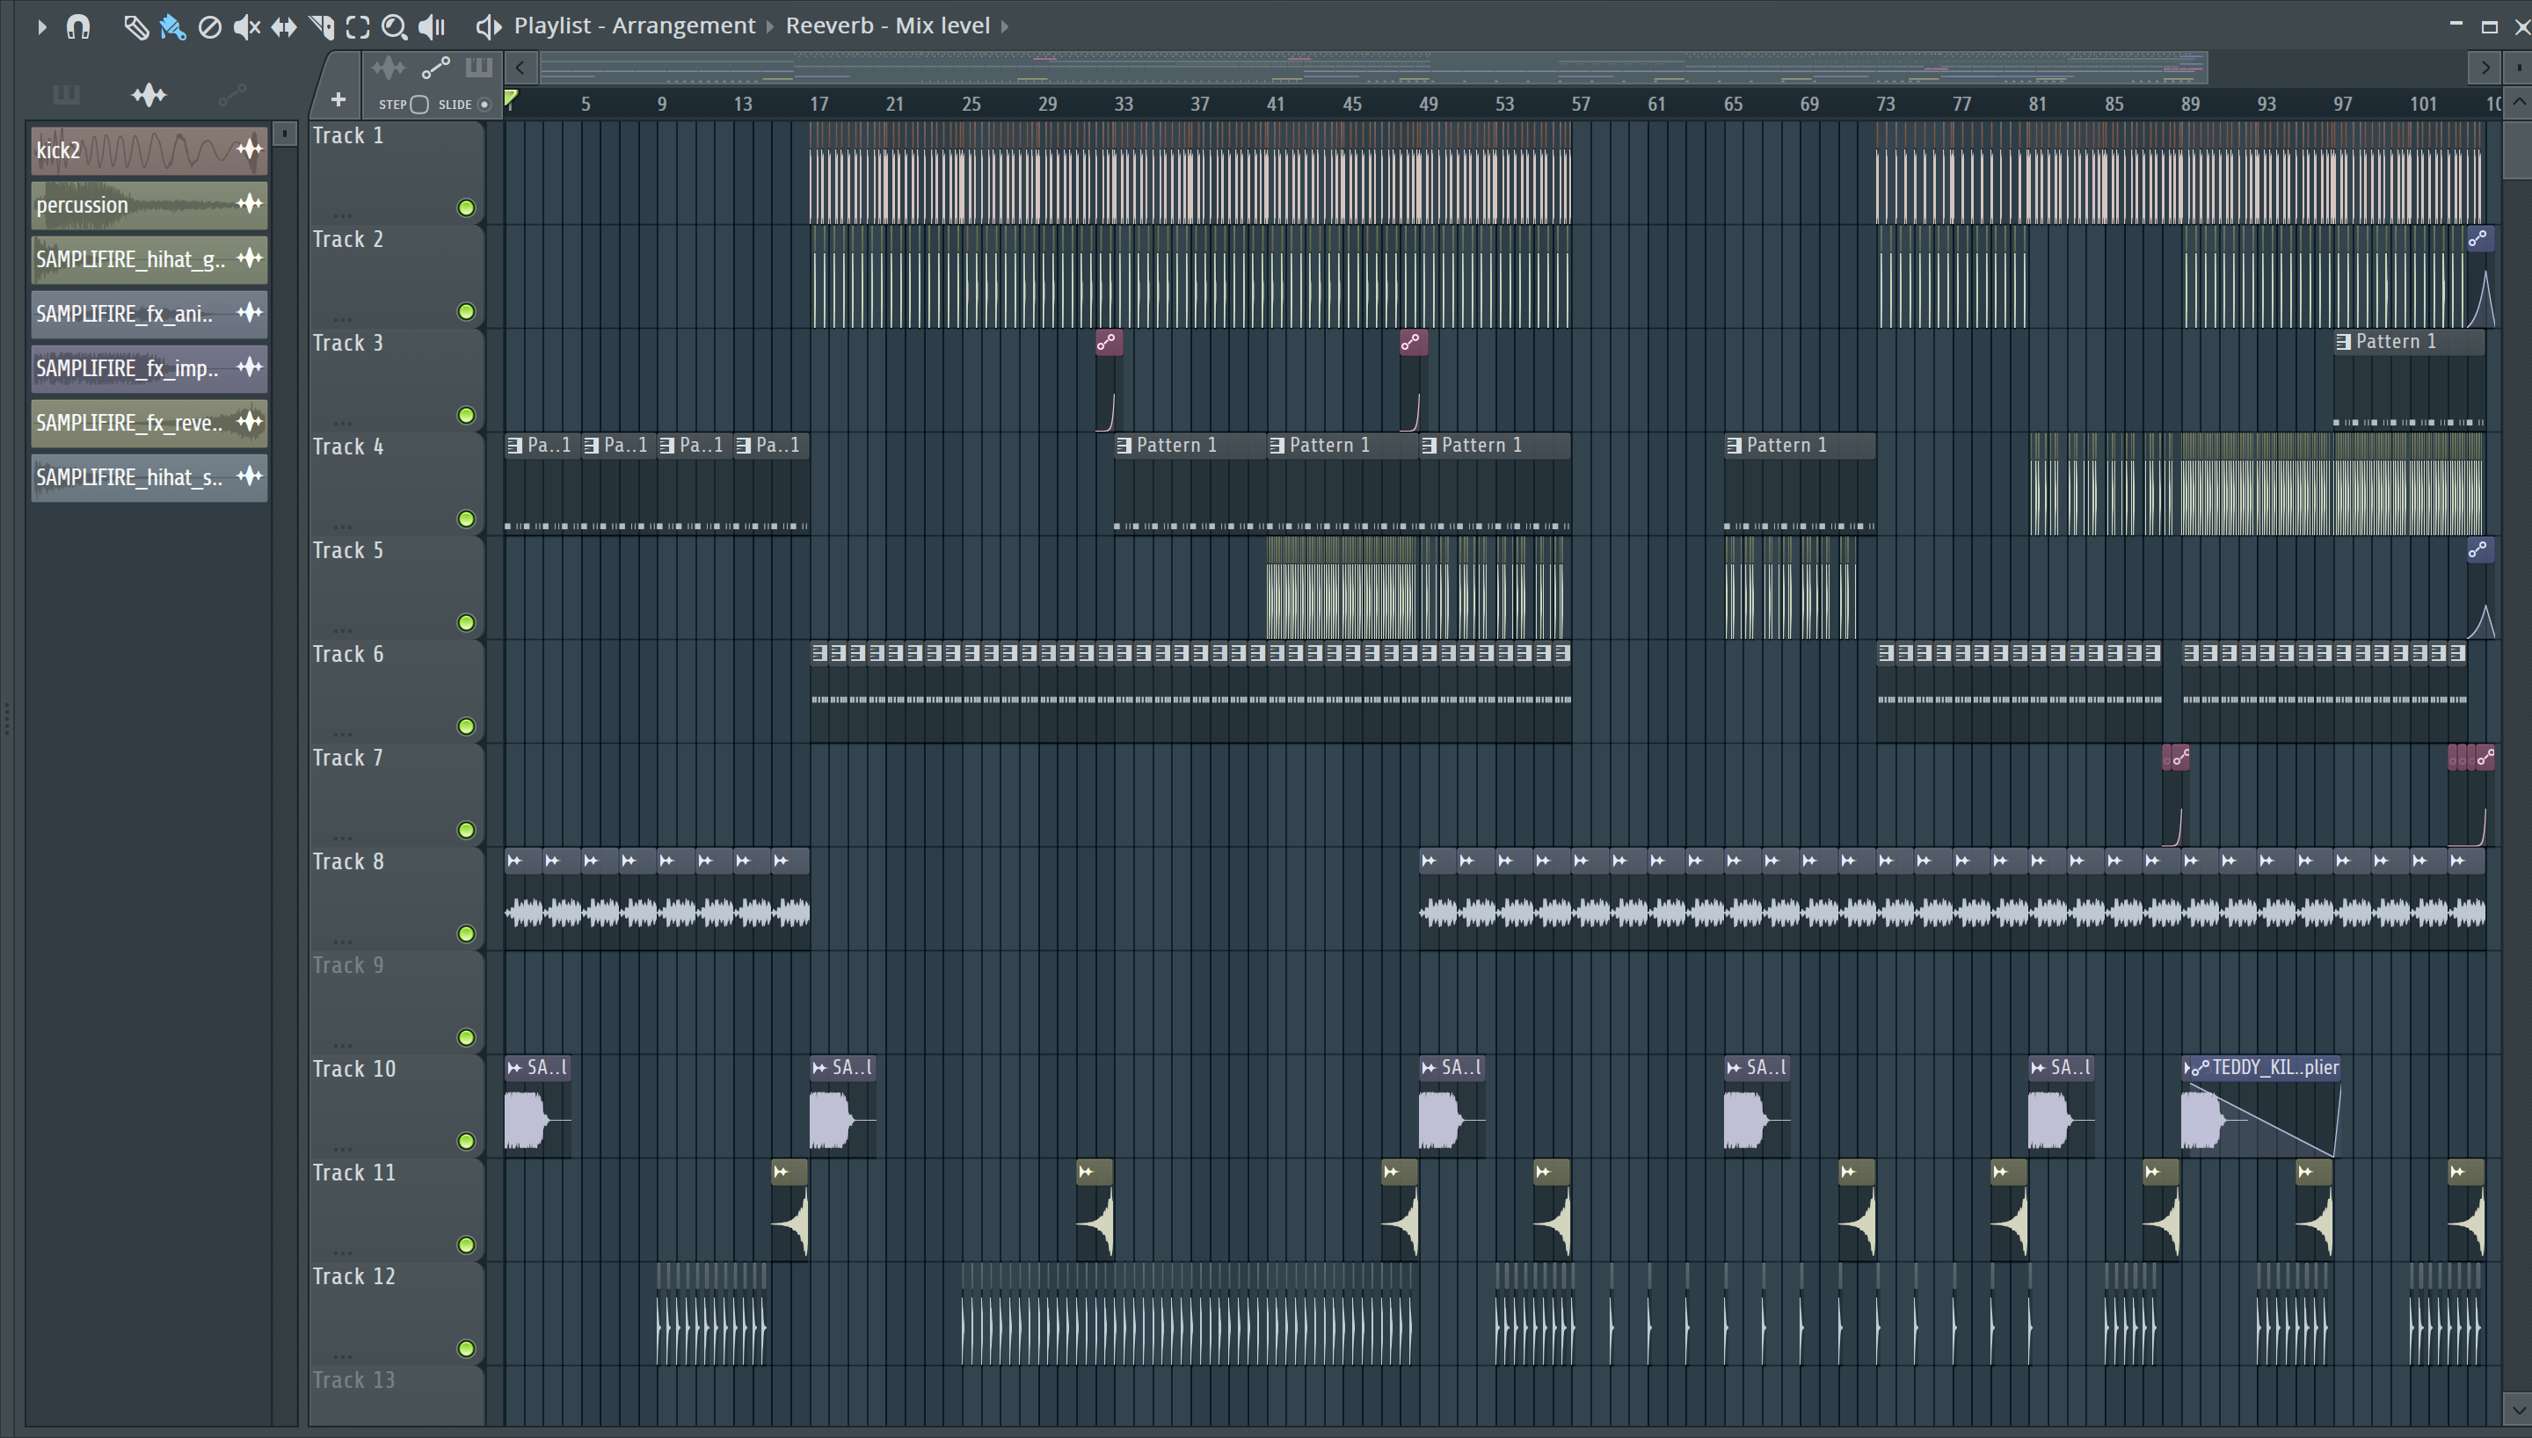
Task: Toggle the SLIDE option
Action: click(x=485, y=105)
